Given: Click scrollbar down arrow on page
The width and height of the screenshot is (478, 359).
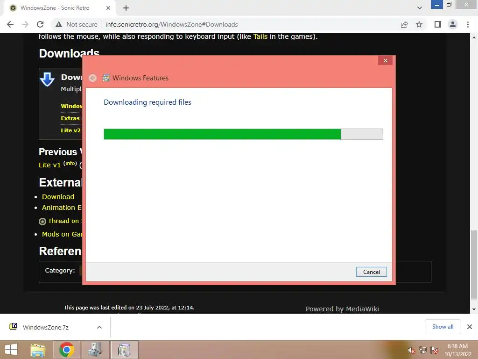Looking at the screenshot, I should click(x=474, y=309).
